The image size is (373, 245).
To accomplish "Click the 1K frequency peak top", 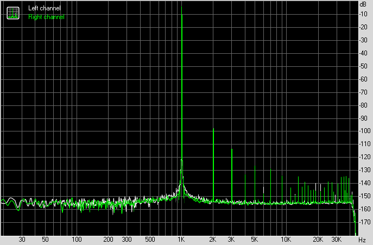I will point(182,7).
